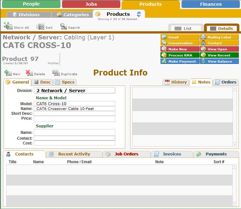
Task: Go to the Categories tab
Action: click(72, 15)
